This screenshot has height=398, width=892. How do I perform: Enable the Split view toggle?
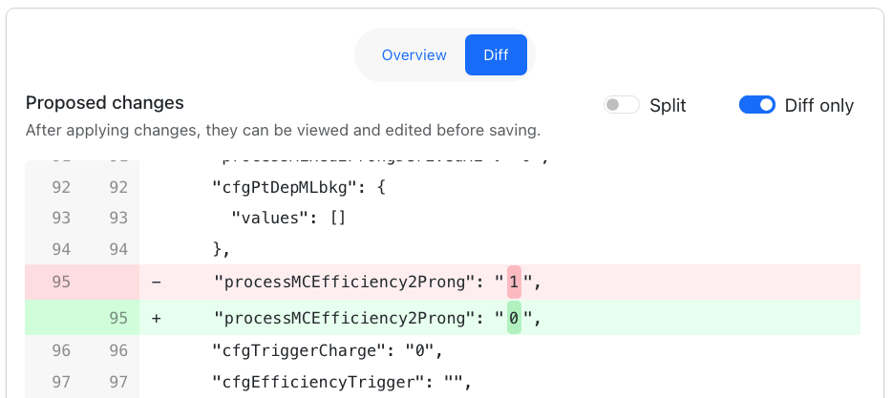coord(621,105)
